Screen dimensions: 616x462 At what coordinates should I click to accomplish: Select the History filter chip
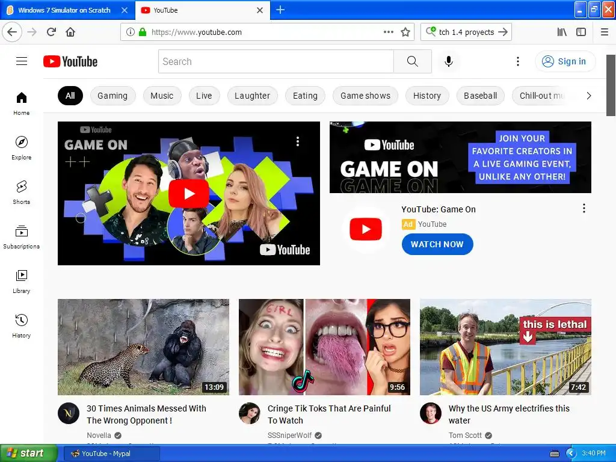[427, 96]
